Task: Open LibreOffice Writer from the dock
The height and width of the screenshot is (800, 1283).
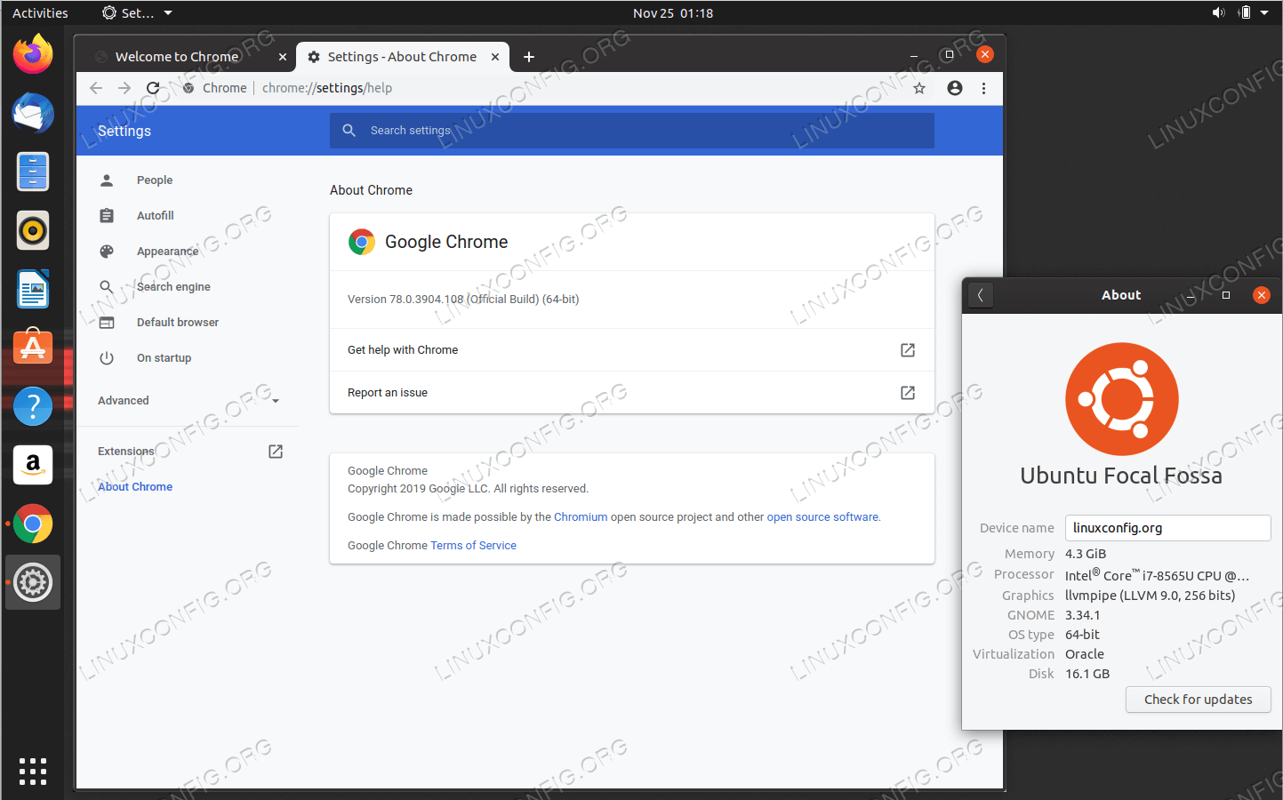Action: (33, 289)
